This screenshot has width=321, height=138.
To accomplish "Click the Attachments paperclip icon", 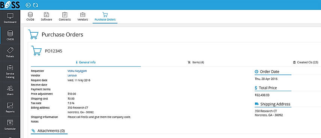I will pos(33,130).
